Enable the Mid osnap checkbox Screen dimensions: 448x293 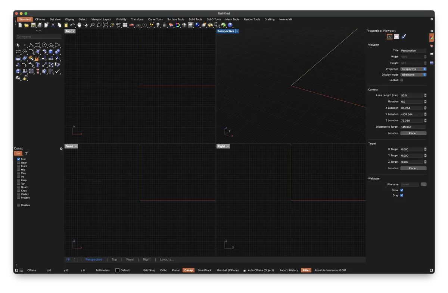pyautogui.click(x=19, y=170)
